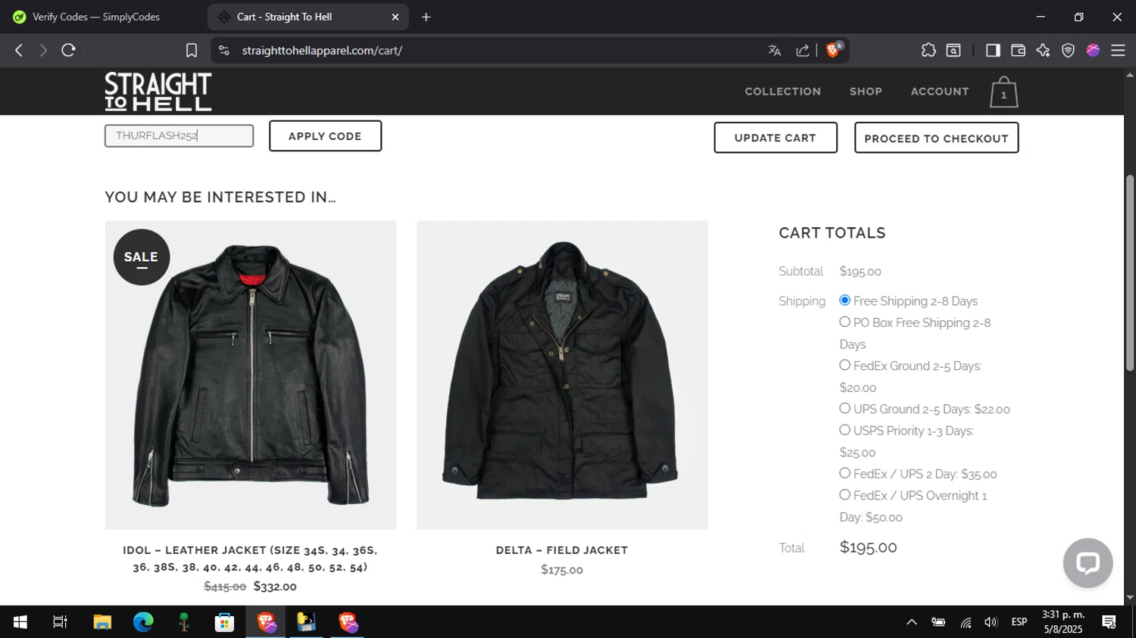Open site information icon in address bar
This screenshot has height=638, width=1136.
click(x=223, y=51)
